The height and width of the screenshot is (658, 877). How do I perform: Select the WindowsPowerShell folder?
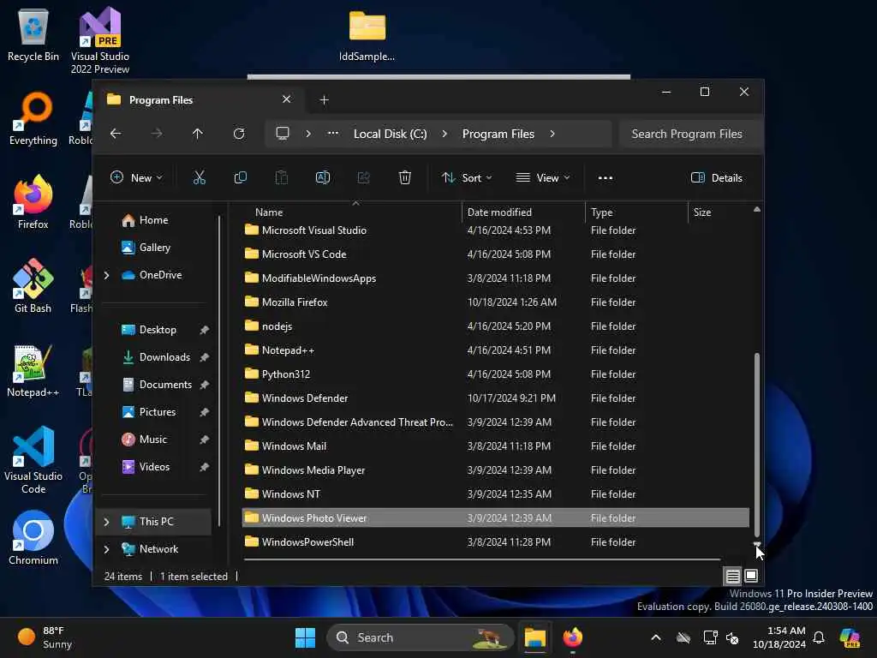pos(496,542)
